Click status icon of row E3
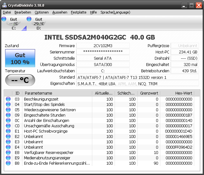 coord(8,142)
